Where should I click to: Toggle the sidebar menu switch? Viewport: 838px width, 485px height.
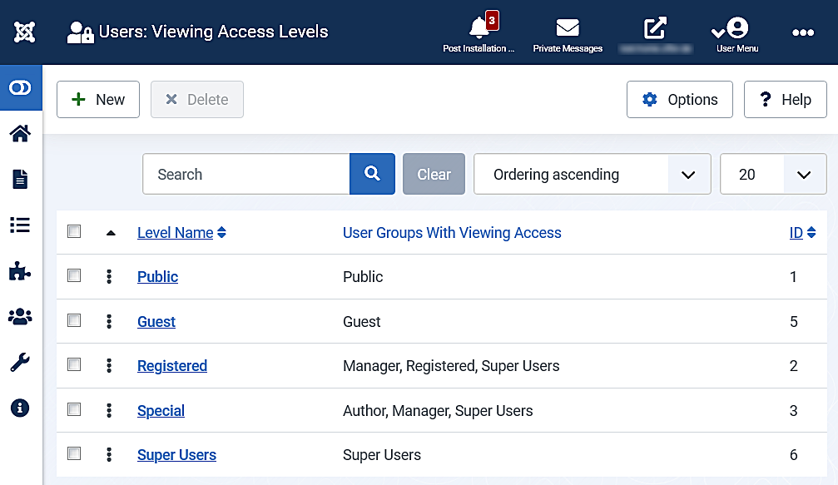[21, 87]
